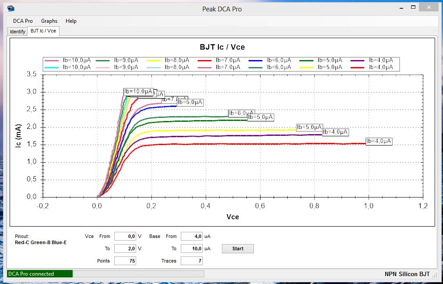Click the Red-C Green-B Blue-E pinout text
Screen dimensions: 443x284
(x=41, y=242)
